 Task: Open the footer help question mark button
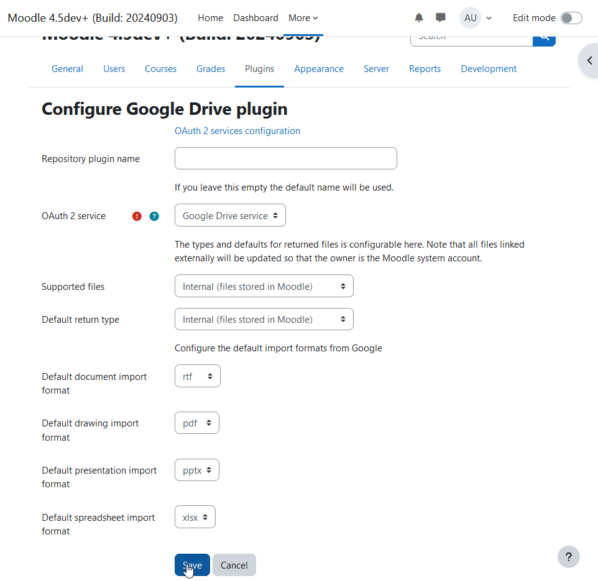(x=569, y=557)
